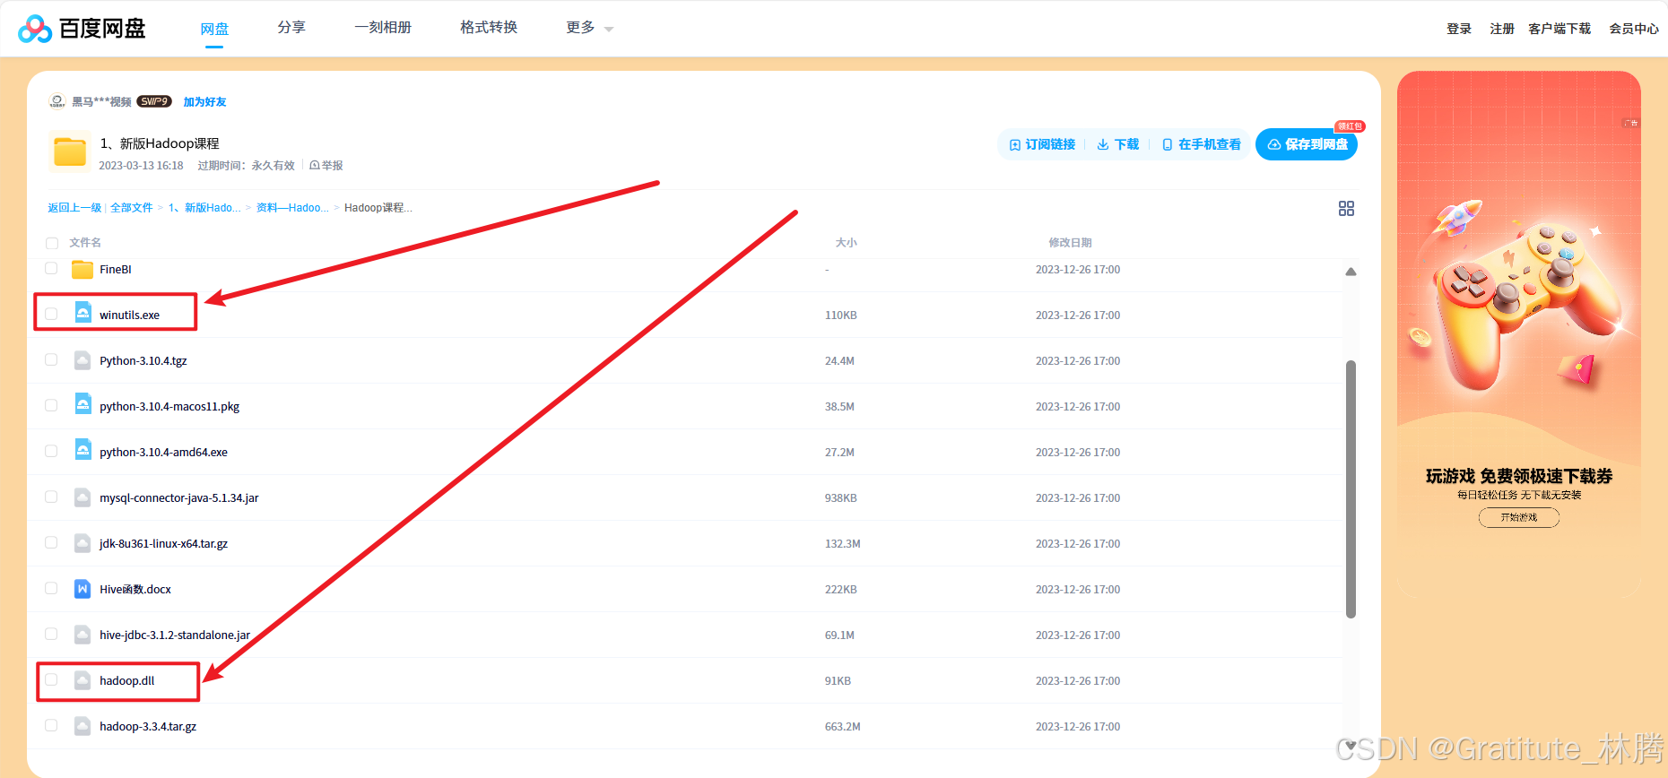1668x778 pixels.
Task: Tick the checkbox for FineBI folder
Action: (51, 268)
